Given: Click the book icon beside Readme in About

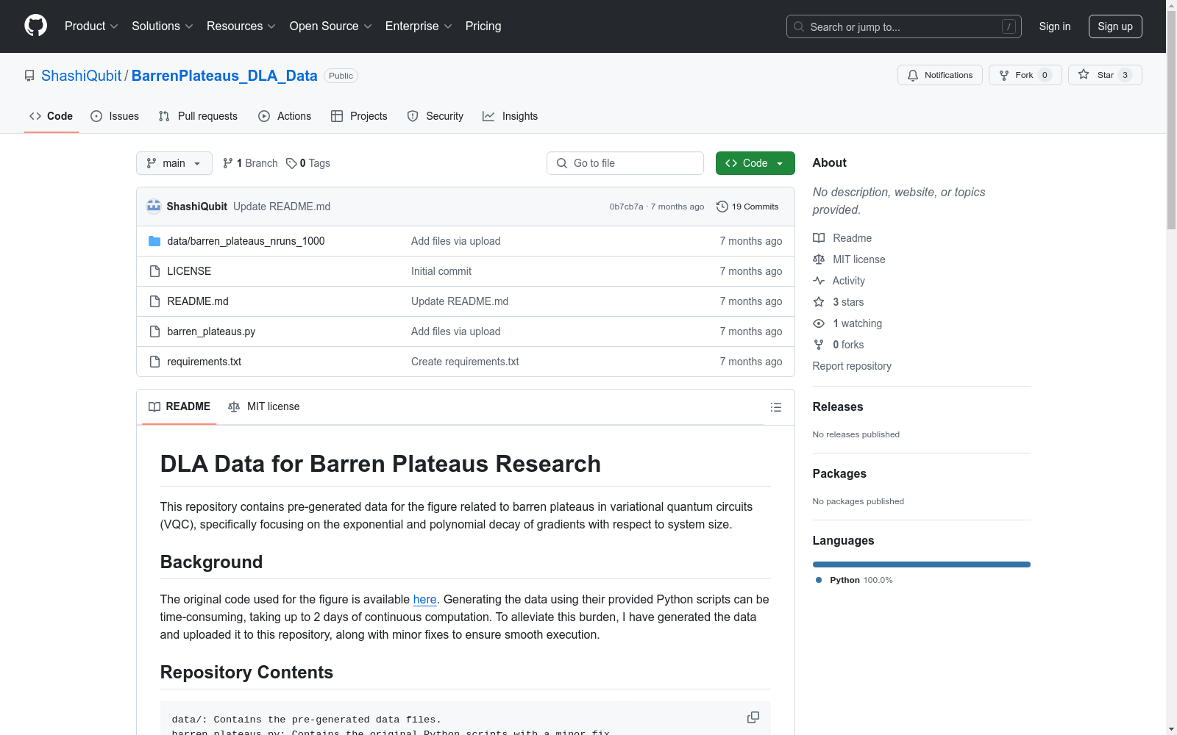Looking at the screenshot, I should tap(819, 238).
